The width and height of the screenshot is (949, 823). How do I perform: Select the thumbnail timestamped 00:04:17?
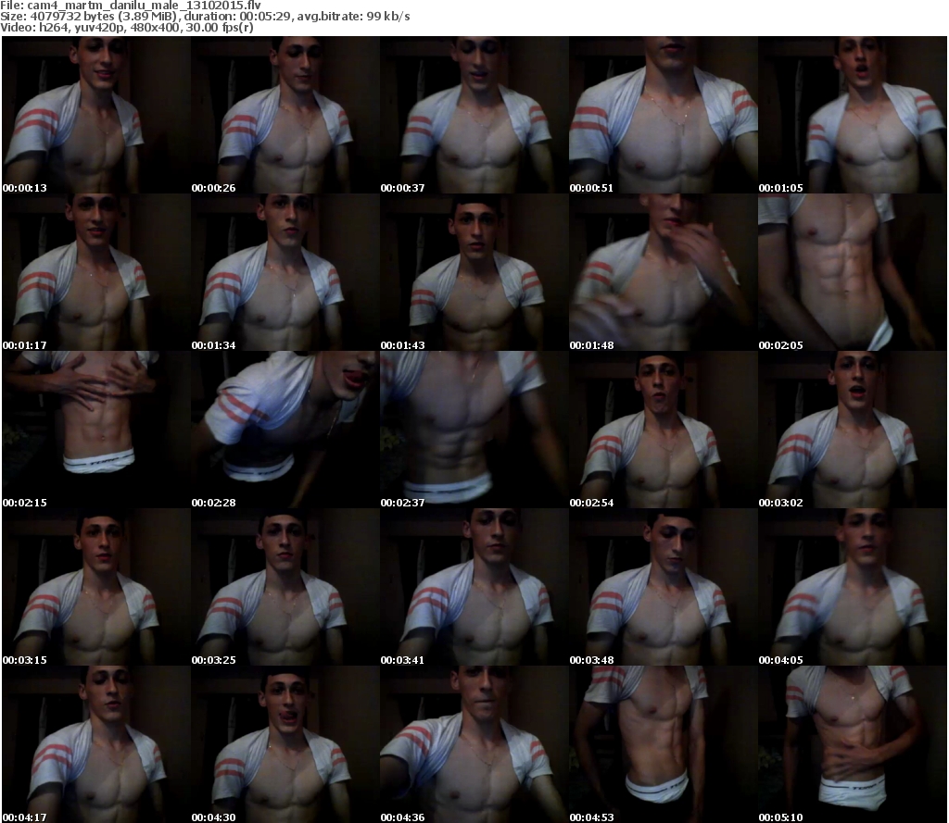pos(96,743)
